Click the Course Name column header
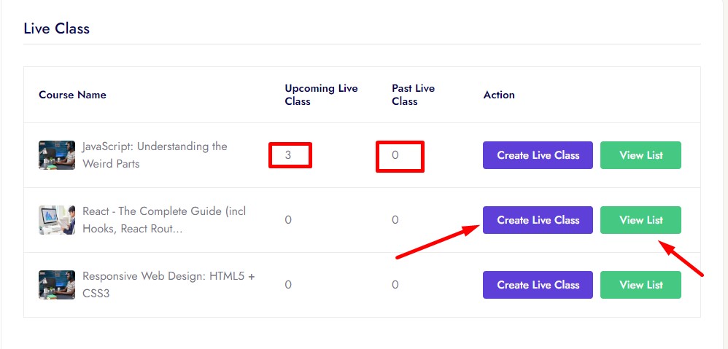Screen dimensions: 728x349 point(72,95)
